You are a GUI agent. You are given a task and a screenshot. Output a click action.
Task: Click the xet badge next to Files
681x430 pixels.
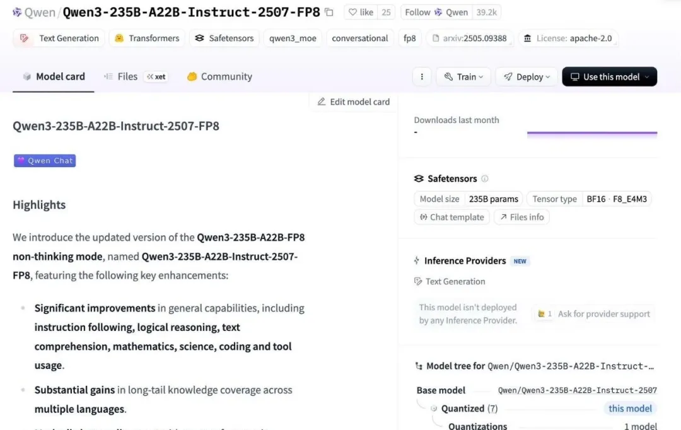[x=156, y=77]
